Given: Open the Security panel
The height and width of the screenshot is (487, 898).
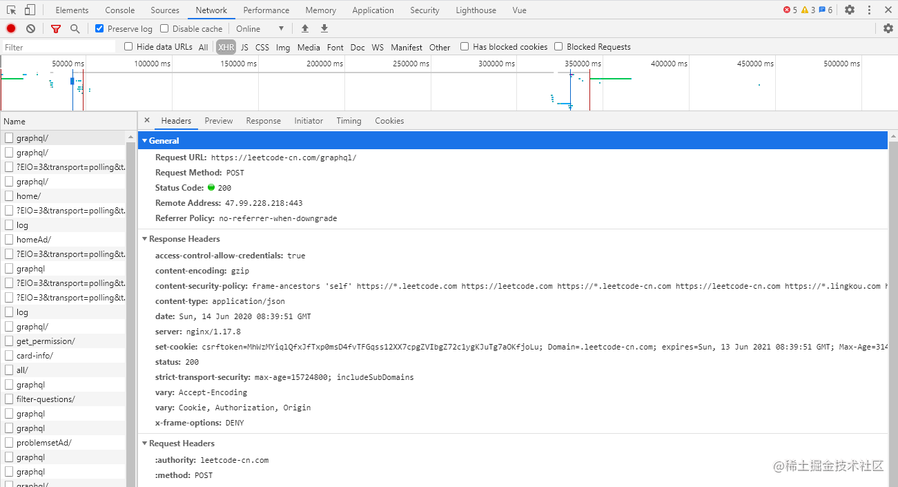Looking at the screenshot, I should coord(424,10).
